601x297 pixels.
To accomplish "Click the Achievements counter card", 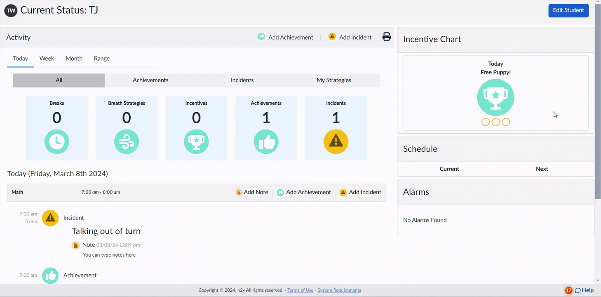I will [x=266, y=128].
